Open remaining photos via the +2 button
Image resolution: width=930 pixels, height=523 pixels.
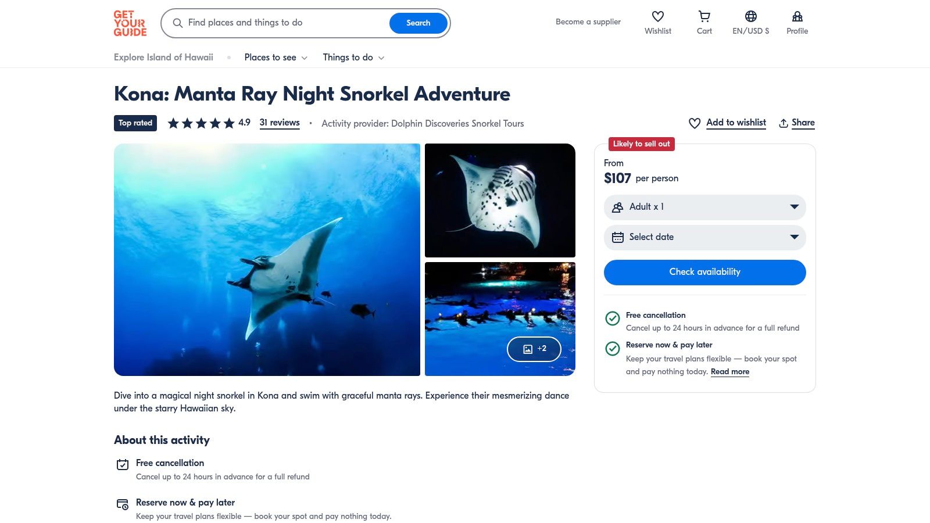pyautogui.click(x=534, y=349)
